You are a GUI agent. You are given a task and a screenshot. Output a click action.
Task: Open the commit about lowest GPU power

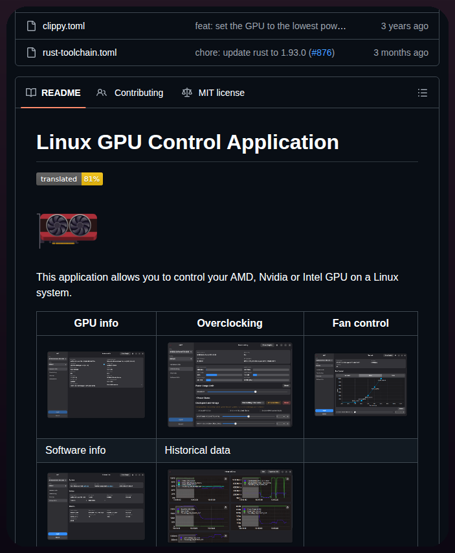270,26
